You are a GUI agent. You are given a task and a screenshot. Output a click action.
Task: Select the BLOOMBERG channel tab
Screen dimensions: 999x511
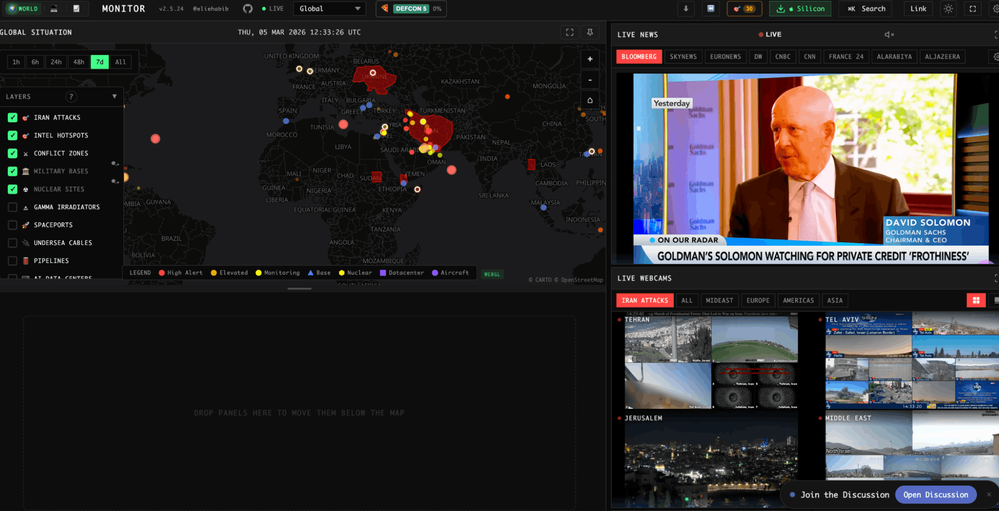tap(639, 57)
